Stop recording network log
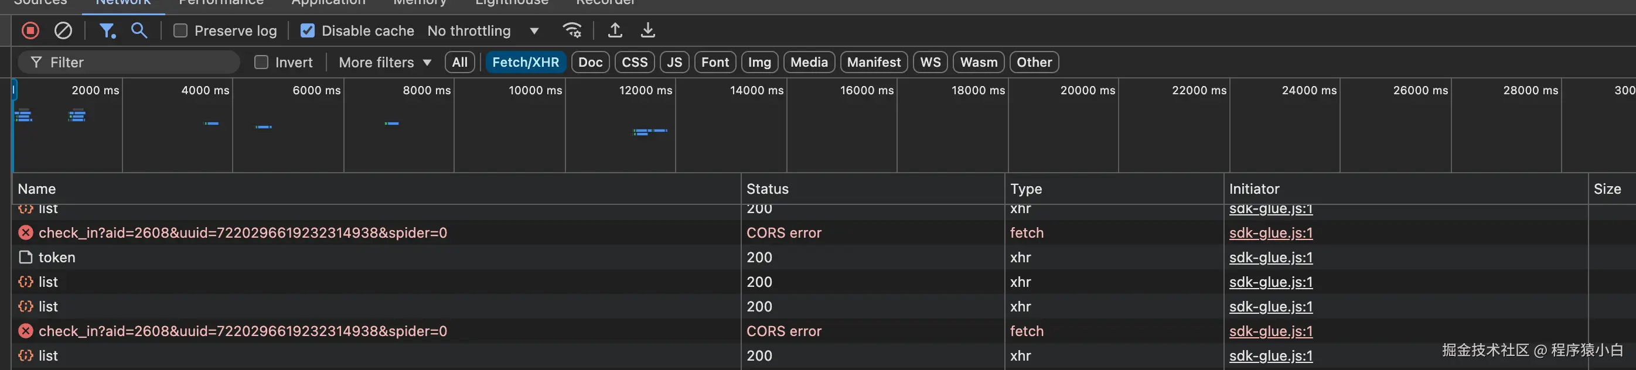 point(30,30)
